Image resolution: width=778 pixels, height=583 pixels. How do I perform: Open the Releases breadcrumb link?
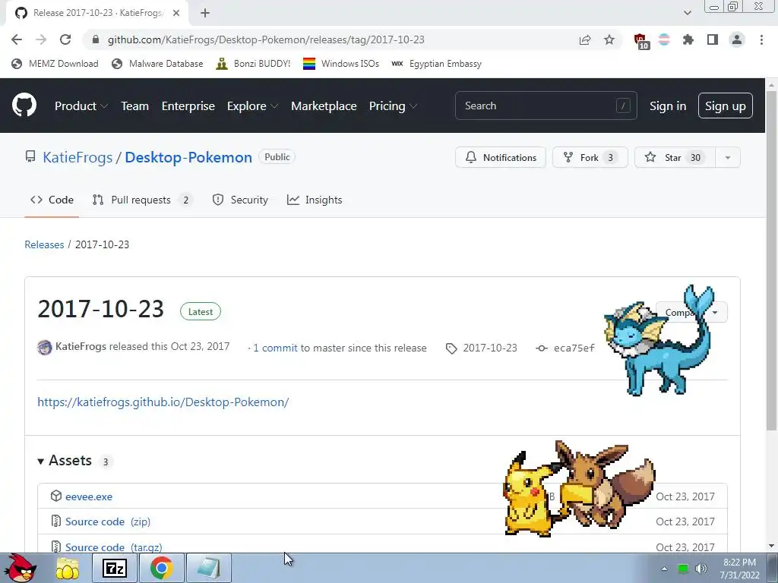tap(44, 244)
